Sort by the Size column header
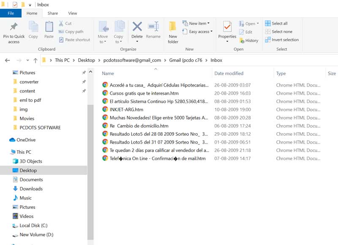The image size is (338, 245). 332,73
